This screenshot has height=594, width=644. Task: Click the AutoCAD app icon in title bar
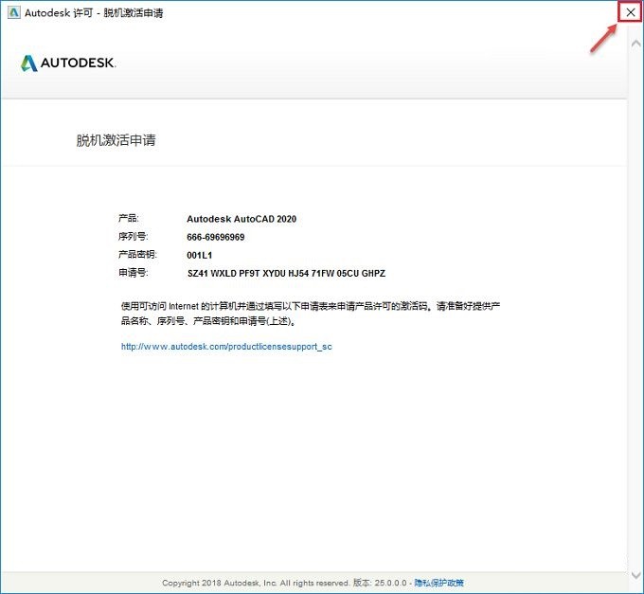pyautogui.click(x=13, y=12)
